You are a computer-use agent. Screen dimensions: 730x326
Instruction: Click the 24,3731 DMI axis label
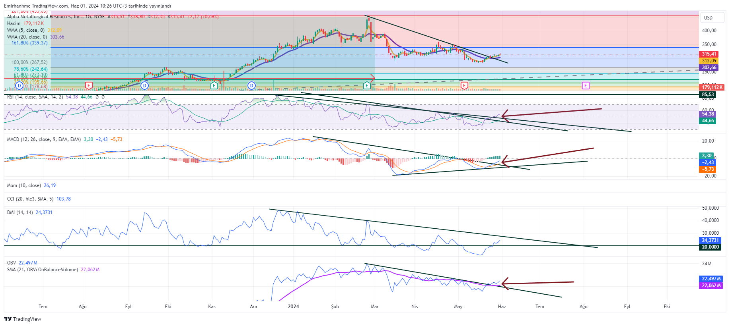(711, 240)
